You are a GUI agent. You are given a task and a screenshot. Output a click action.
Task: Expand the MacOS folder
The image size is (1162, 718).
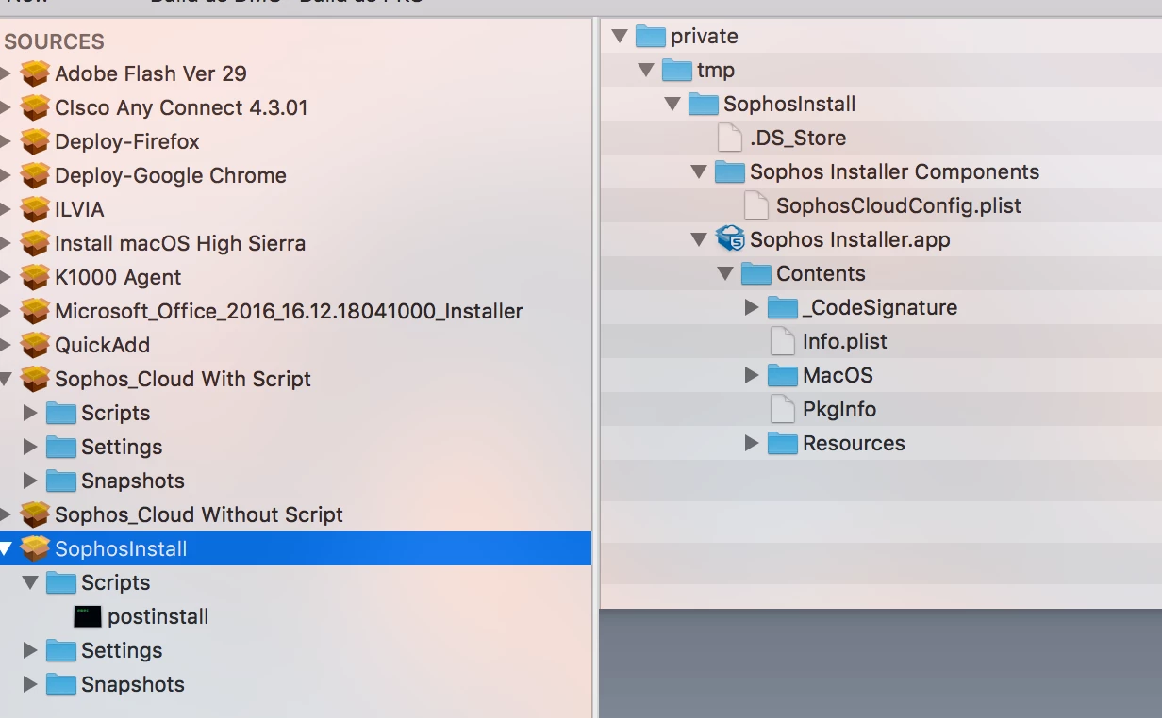[x=752, y=375]
